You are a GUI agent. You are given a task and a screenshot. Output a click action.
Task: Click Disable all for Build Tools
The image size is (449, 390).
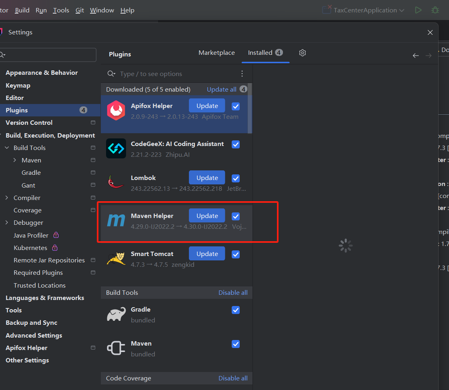233,292
